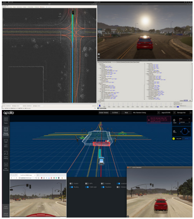Select the Default Routing sidebar item
The width and height of the screenshot is (194, 219).
coord(6,215)
